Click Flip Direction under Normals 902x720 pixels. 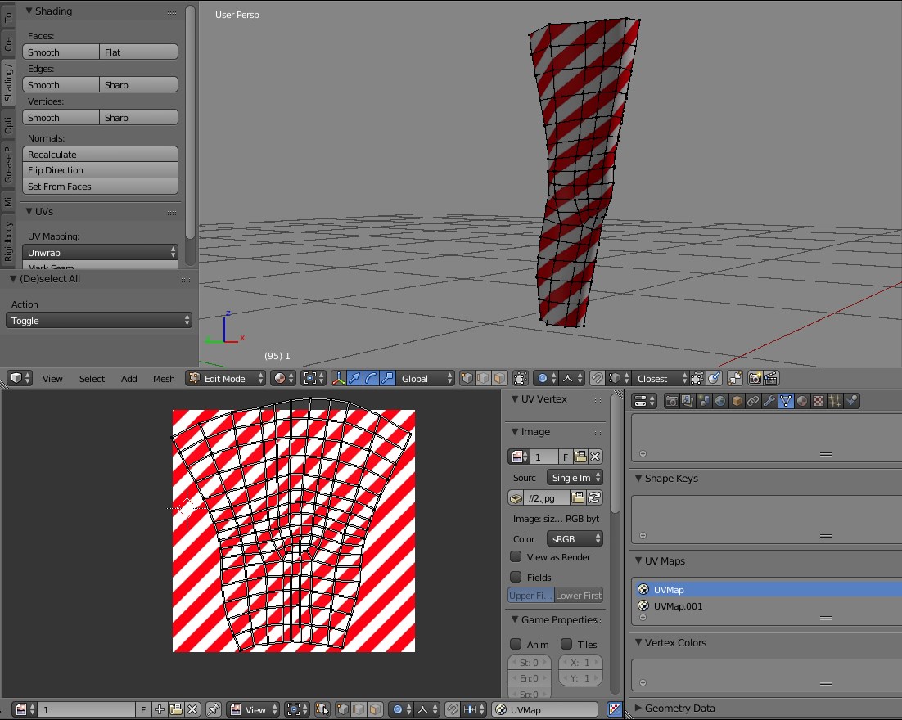click(100, 170)
